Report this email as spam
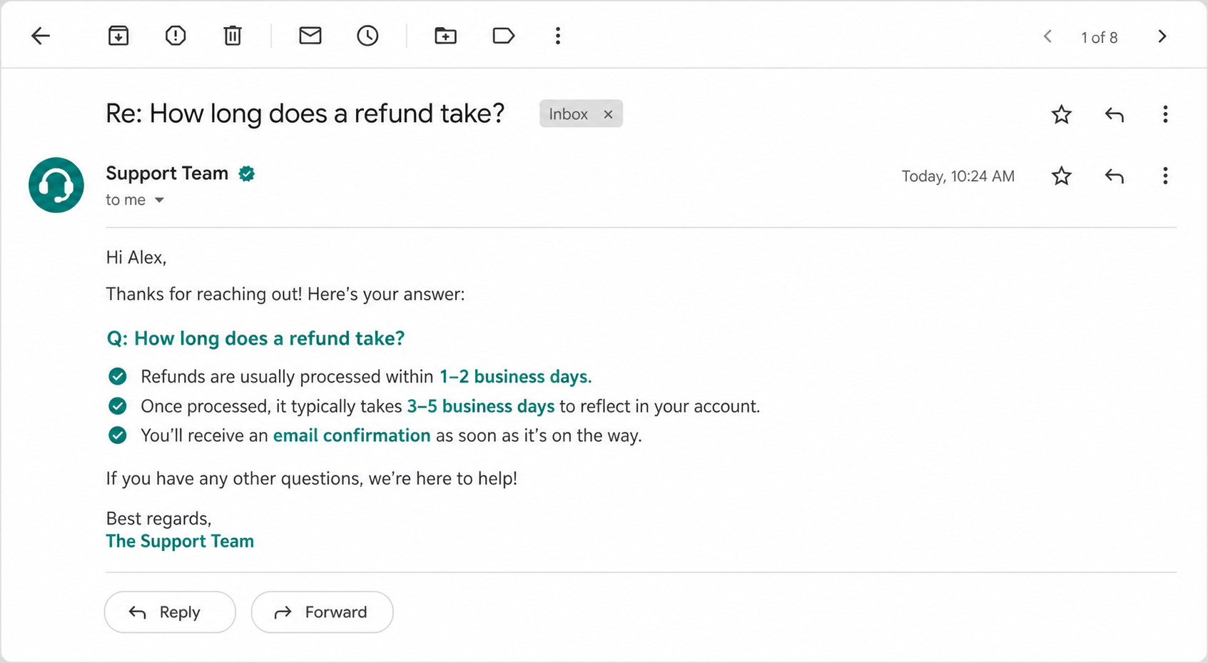 (176, 36)
